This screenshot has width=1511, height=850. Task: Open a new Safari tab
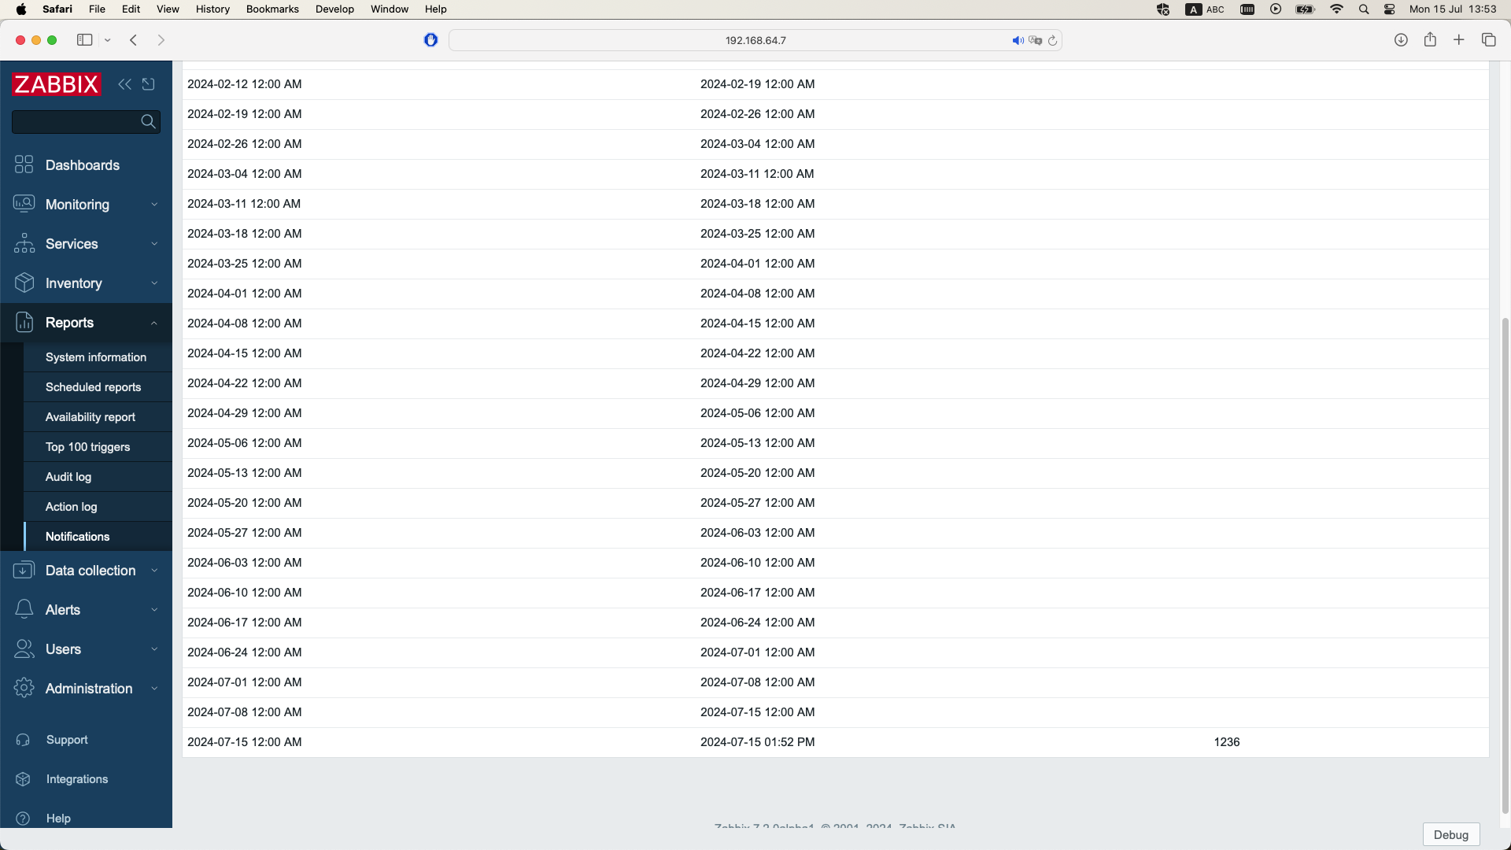[x=1459, y=40]
